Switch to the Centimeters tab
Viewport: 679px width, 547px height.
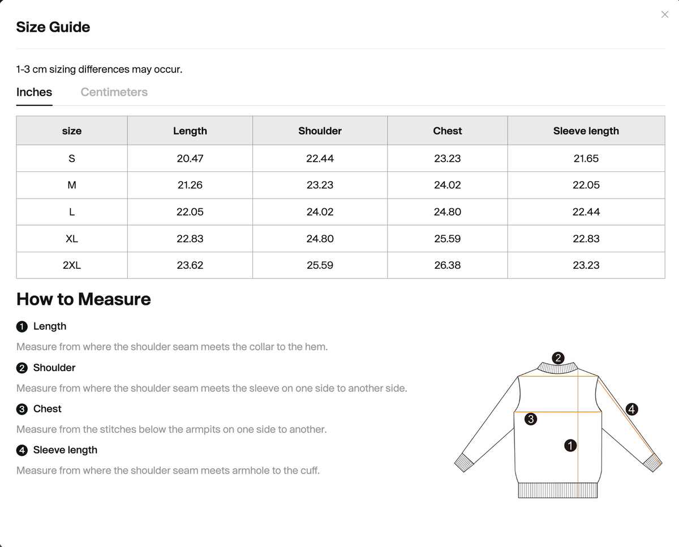[114, 92]
